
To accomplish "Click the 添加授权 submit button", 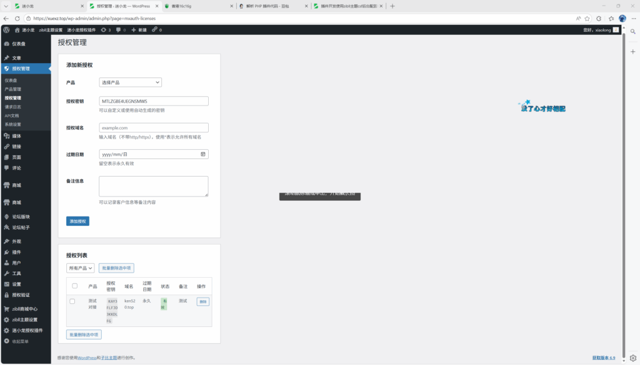I will click(x=77, y=221).
